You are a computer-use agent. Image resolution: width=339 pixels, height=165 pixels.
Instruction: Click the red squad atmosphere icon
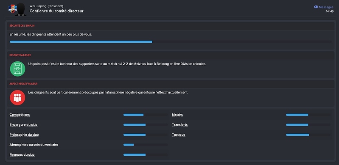tap(17, 97)
